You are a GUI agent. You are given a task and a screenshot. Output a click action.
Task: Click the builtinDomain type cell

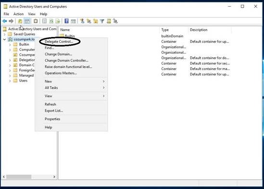(172, 36)
